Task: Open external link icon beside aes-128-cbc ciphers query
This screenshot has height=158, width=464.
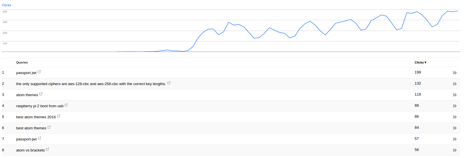Action: [169, 83]
